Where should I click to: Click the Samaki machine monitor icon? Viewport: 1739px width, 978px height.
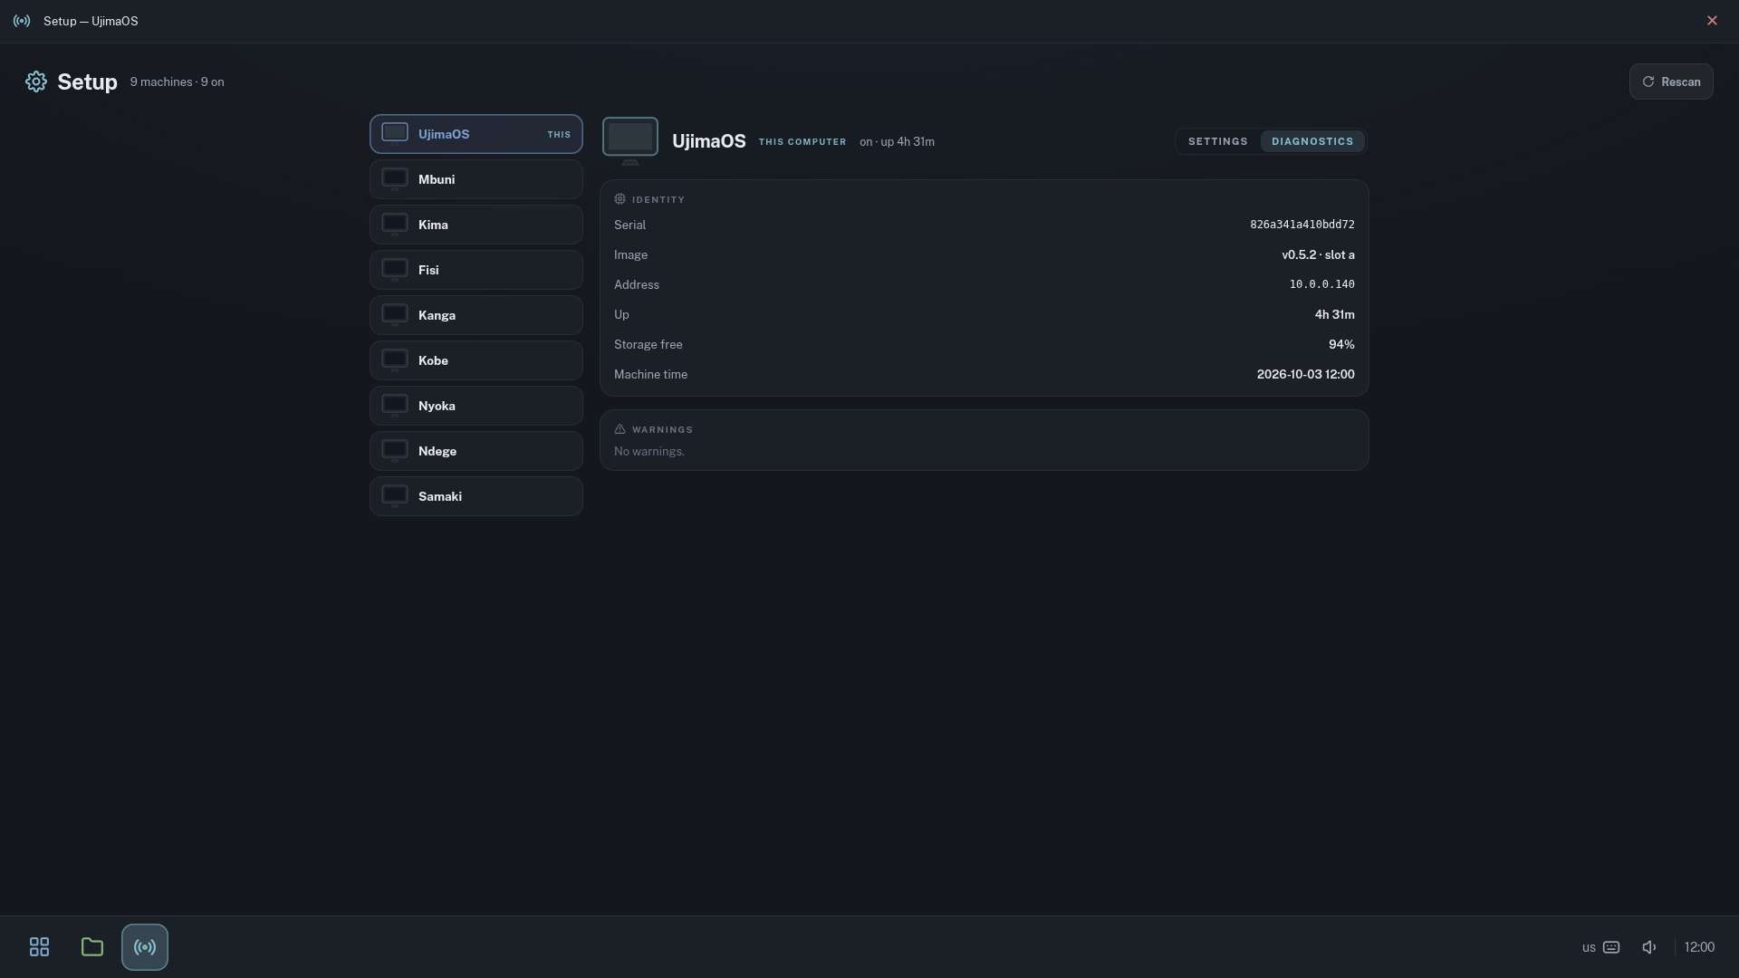coord(395,496)
